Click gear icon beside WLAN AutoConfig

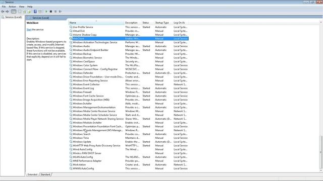click(x=71, y=157)
